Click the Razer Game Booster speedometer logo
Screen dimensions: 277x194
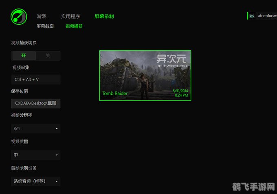(19, 17)
